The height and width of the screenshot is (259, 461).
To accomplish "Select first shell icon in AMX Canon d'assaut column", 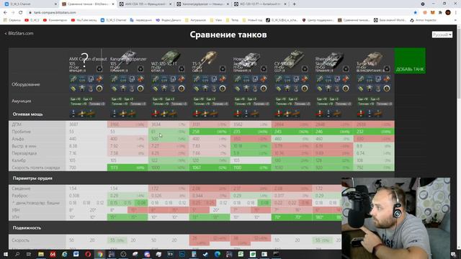I will point(73,114).
